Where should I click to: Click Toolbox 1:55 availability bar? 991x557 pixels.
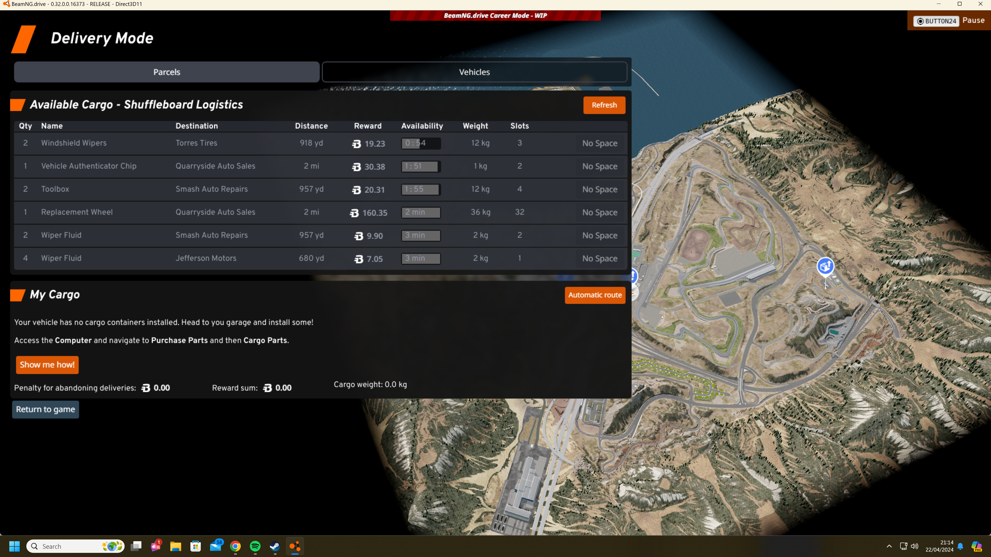click(421, 190)
